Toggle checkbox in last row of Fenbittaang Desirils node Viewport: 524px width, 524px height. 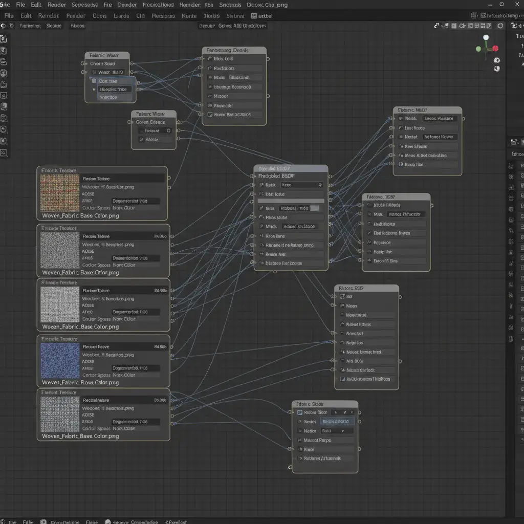click(209, 115)
